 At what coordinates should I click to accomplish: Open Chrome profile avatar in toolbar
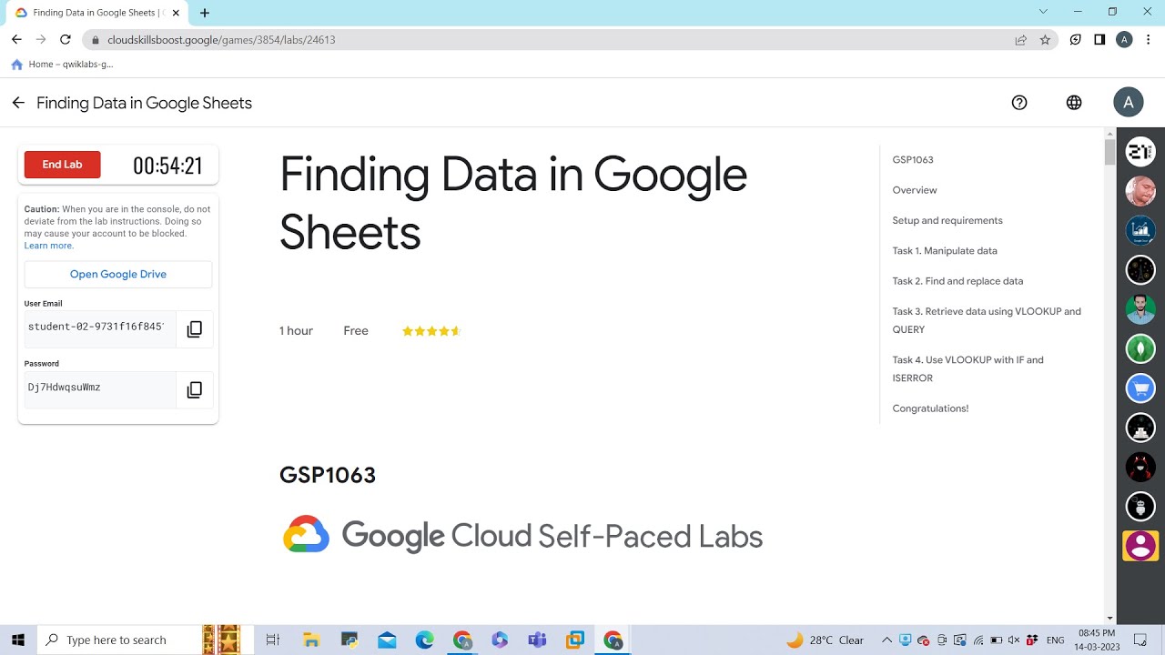tap(1124, 40)
